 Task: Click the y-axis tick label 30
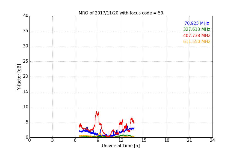(x=26, y=46)
